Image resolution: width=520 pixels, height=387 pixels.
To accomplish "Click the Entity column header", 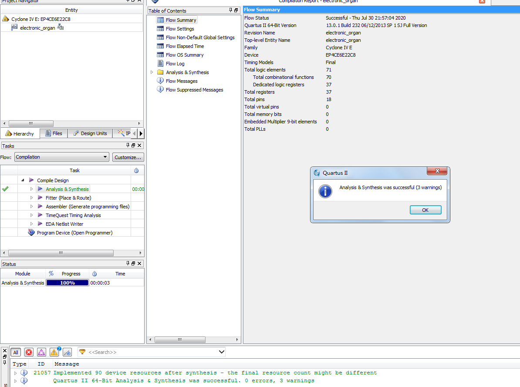I will [71, 10].
